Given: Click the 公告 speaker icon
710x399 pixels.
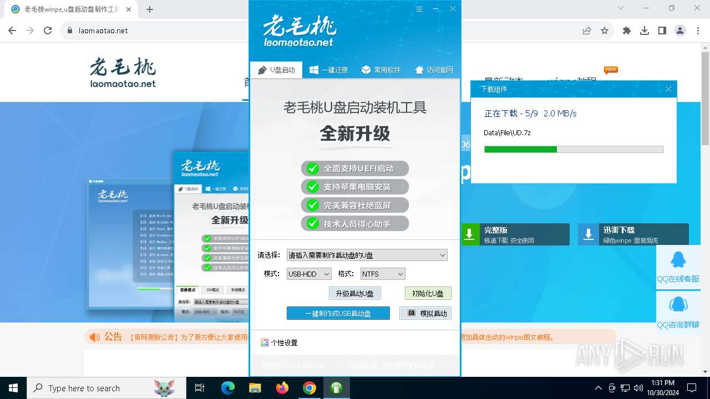Looking at the screenshot, I should (94, 337).
